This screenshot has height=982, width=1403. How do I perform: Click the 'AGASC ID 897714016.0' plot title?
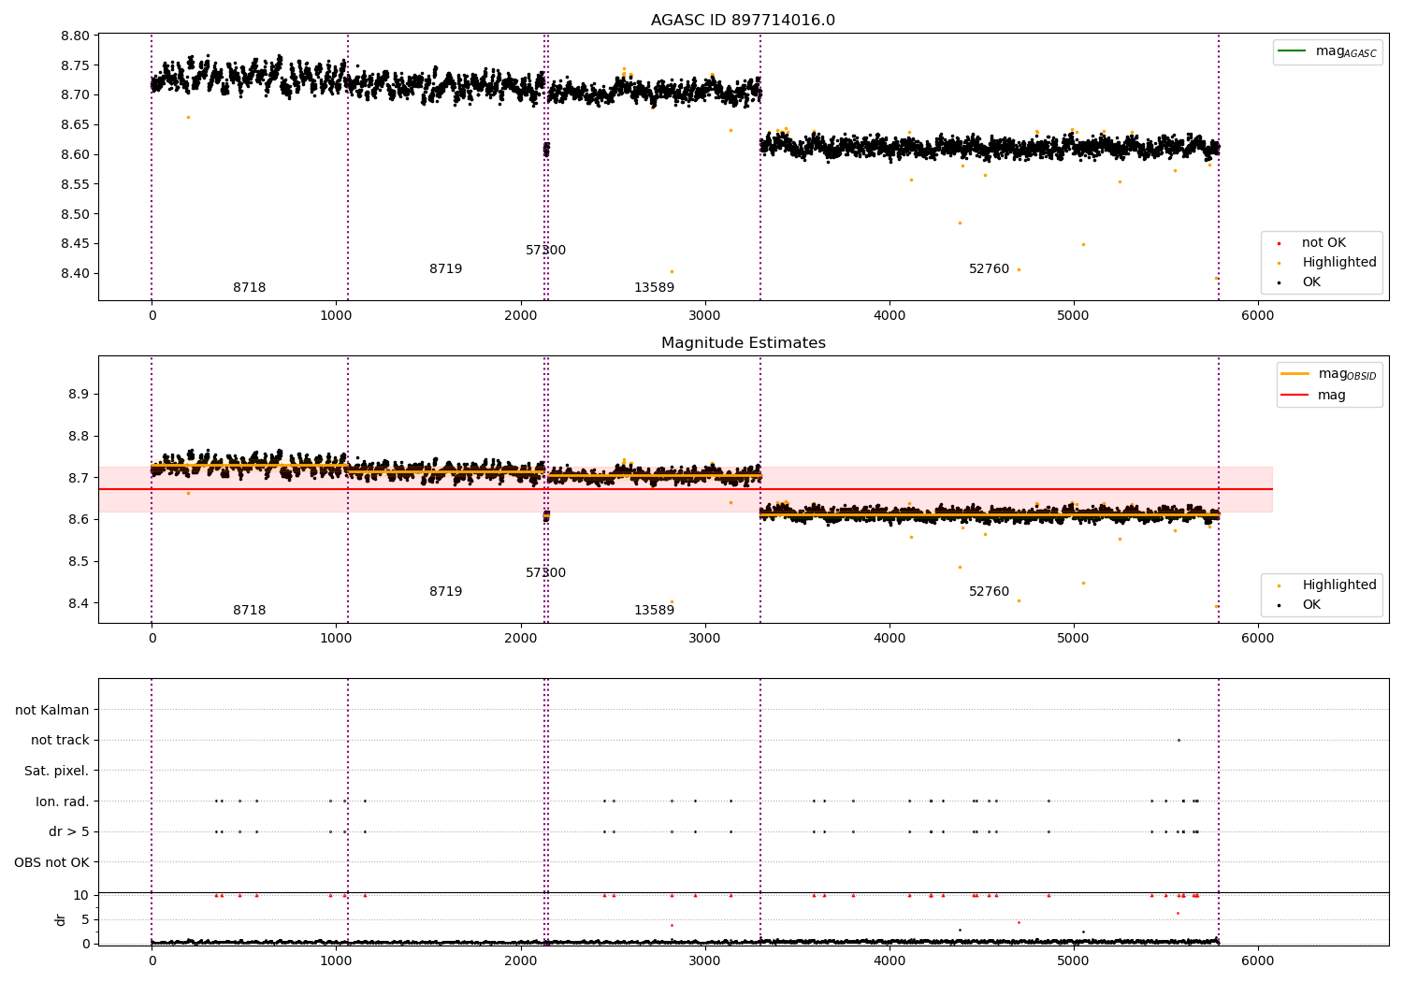pos(743,21)
